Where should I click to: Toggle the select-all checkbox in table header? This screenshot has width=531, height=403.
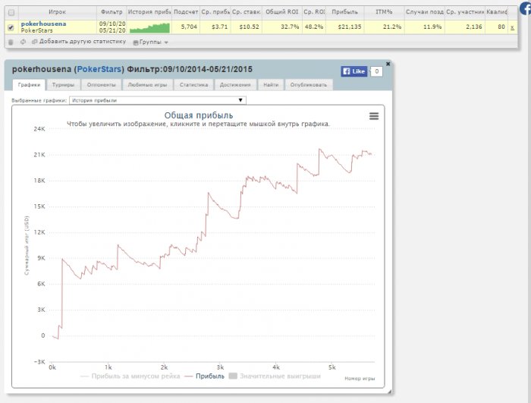click(x=10, y=12)
